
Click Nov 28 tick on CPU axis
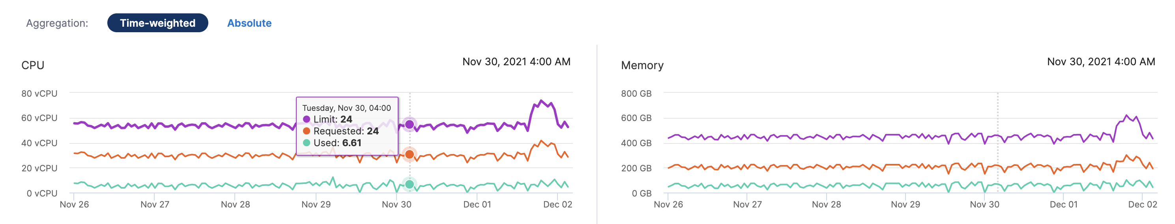236,204
